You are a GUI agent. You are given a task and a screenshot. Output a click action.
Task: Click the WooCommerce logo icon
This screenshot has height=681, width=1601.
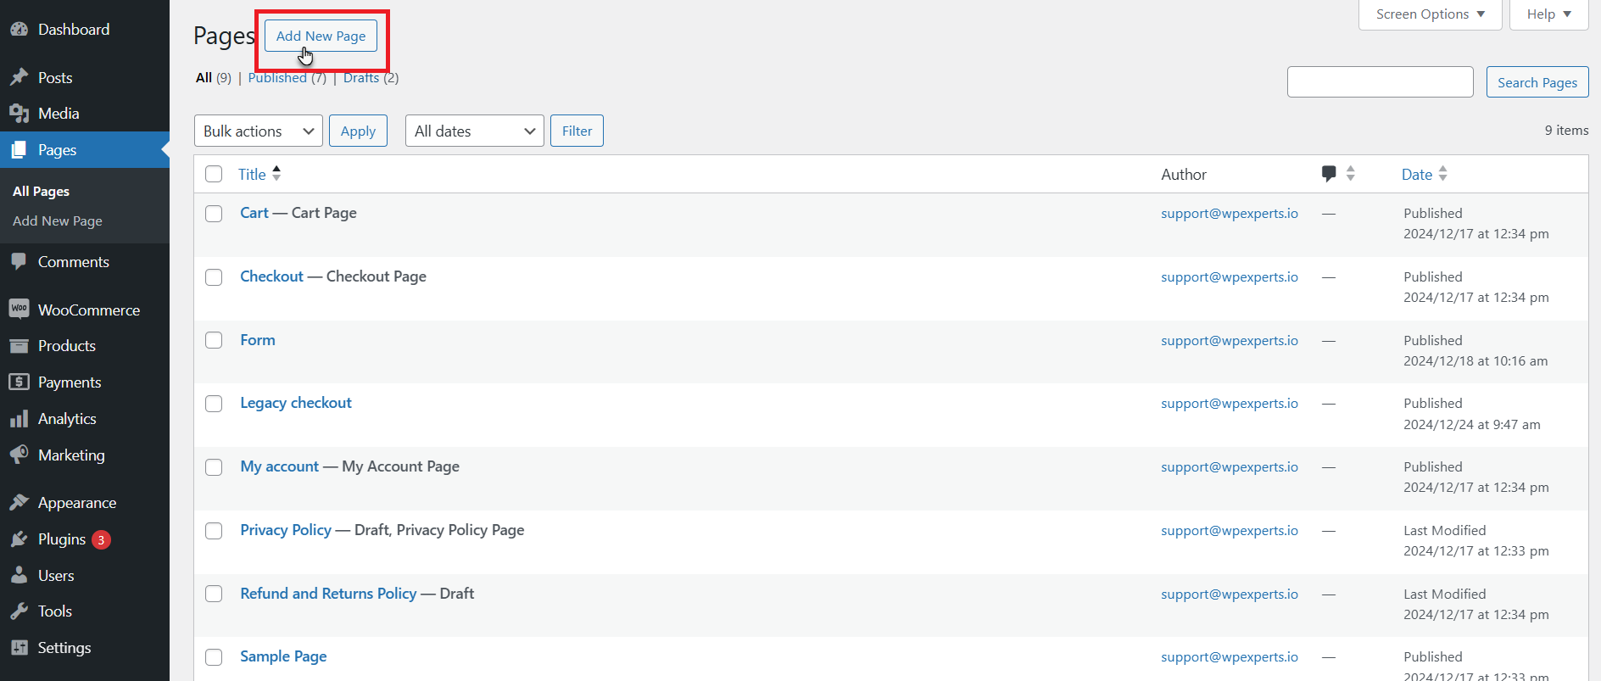click(19, 310)
